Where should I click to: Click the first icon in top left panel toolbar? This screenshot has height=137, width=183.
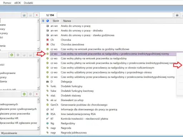coord(24,15)
